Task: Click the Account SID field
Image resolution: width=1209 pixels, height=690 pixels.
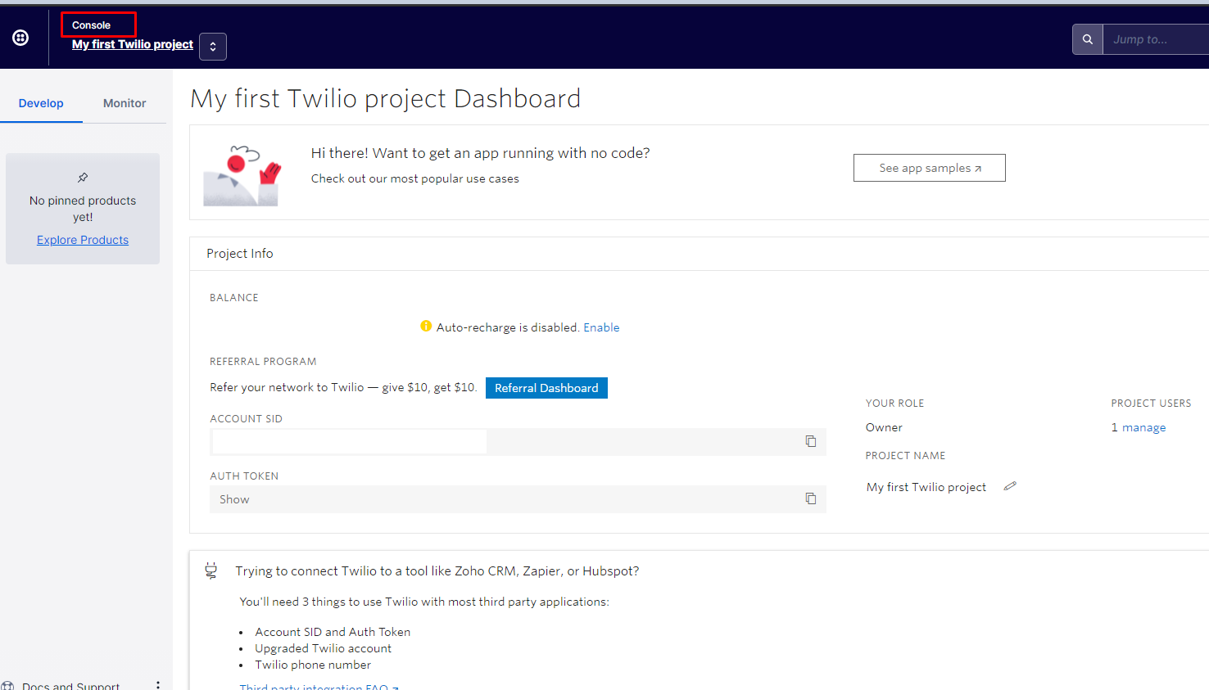Action: (x=518, y=442)
